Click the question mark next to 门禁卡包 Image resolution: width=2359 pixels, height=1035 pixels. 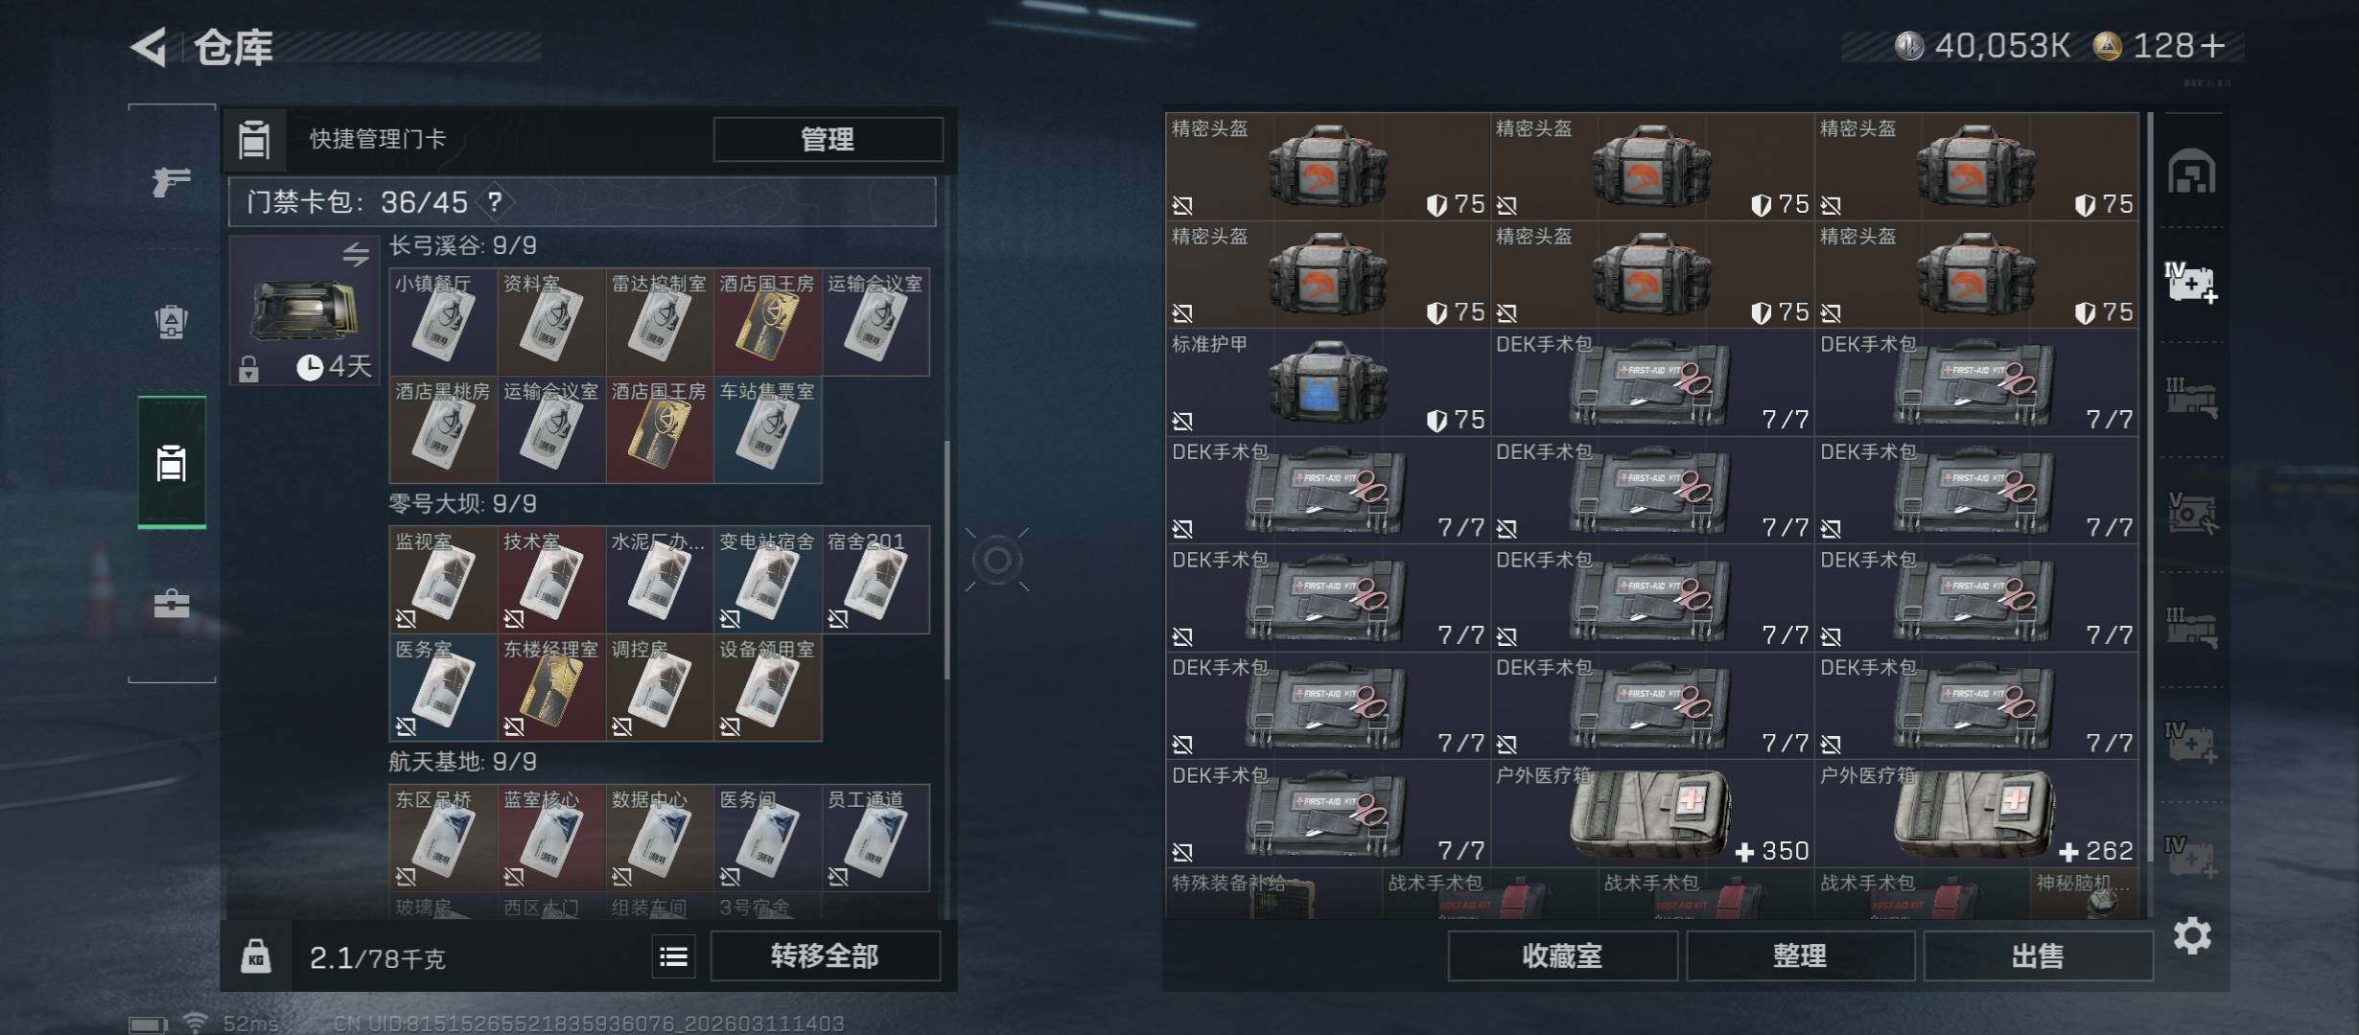tap(495, 201)
